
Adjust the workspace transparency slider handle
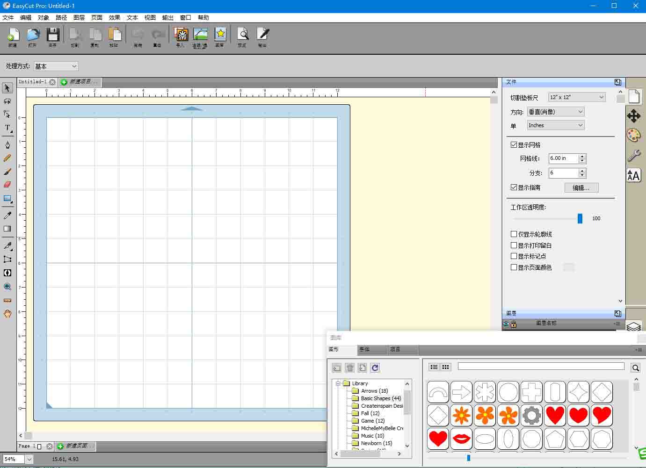pos(580,218)
